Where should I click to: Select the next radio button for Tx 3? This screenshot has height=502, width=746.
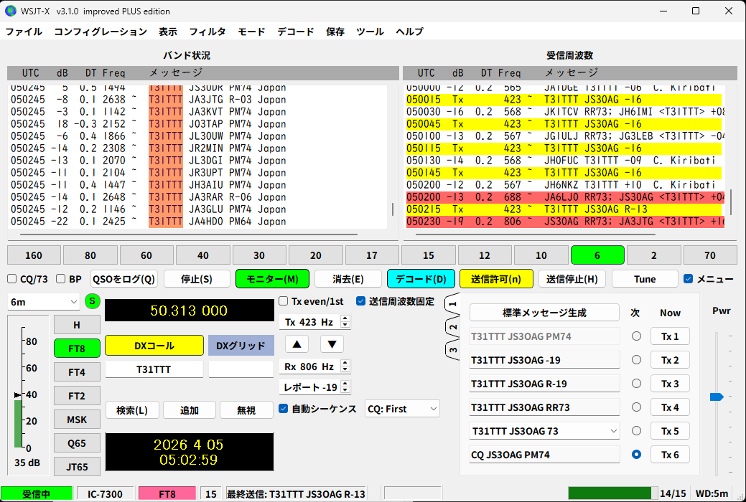coord(636,384)
